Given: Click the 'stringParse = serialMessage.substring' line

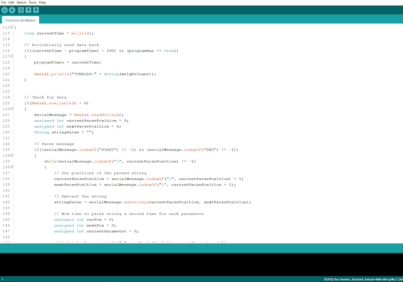Looking at the screenshot, I should [x=152, y=202].
